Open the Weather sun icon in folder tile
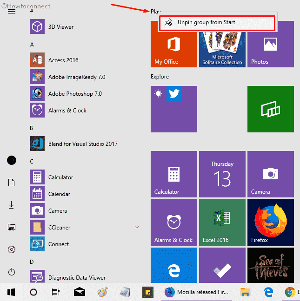The height and width of the screenshot is (301, 300). pos(158,94)
